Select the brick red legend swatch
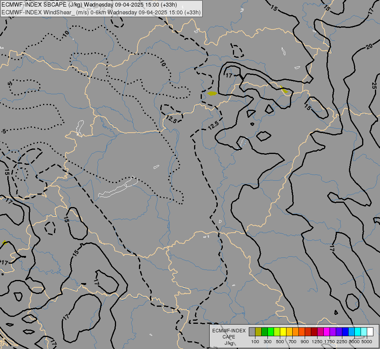 pyautogui.click(x=308, y=332)
